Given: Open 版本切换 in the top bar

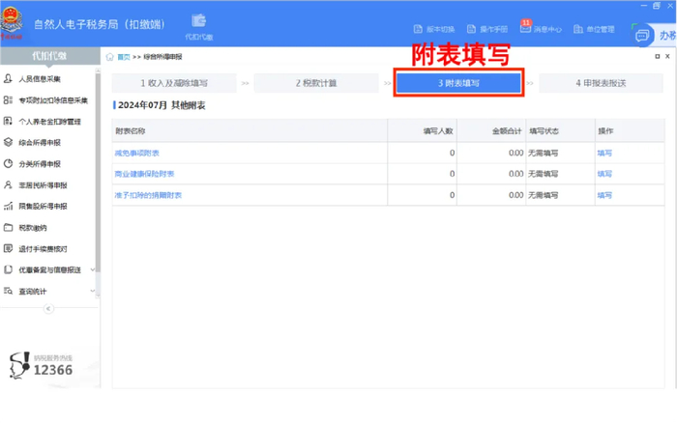Looking at the screenshot, I should coord(434,29).
